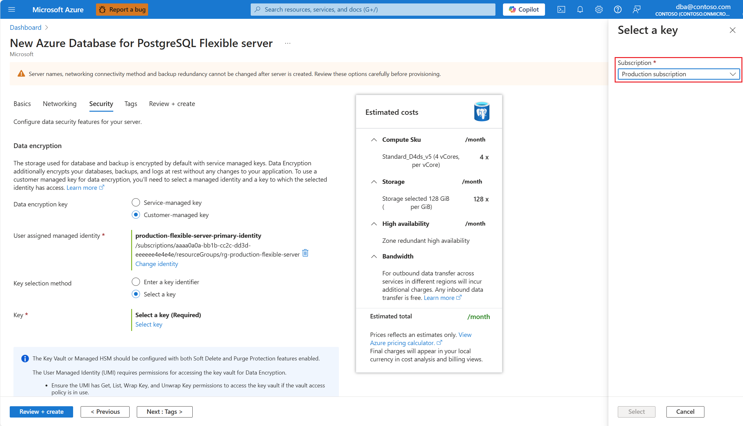Choose Customer-managed key radio button
The width and height of the screenshot is (743, 426).
point(136,215)
